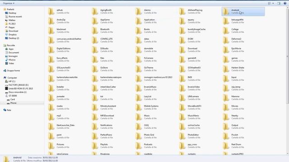Open Desktop (2) in sidebar

(14, 38)
